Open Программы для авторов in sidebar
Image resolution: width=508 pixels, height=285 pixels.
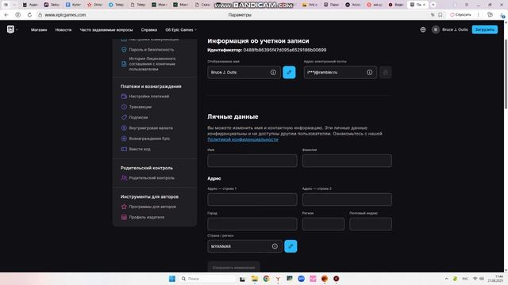148,207
